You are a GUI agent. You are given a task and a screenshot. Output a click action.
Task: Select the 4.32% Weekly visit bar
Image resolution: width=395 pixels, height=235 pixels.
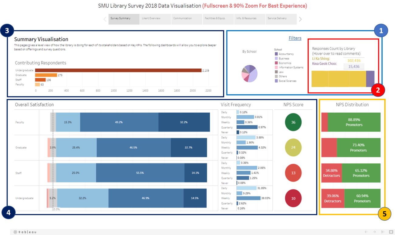click(247, 148)
